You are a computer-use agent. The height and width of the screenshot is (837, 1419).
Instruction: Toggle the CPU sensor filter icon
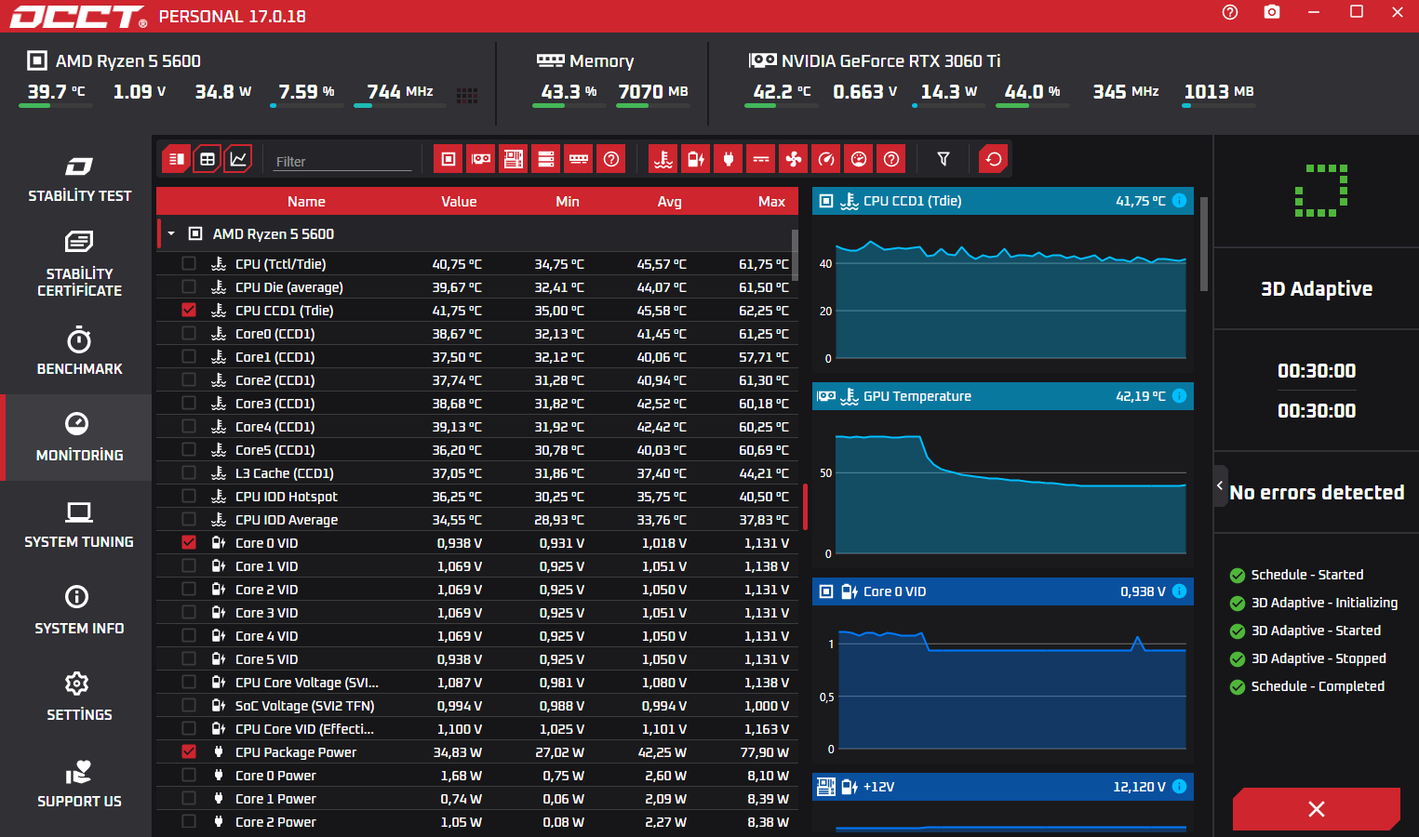coord(448,159)
